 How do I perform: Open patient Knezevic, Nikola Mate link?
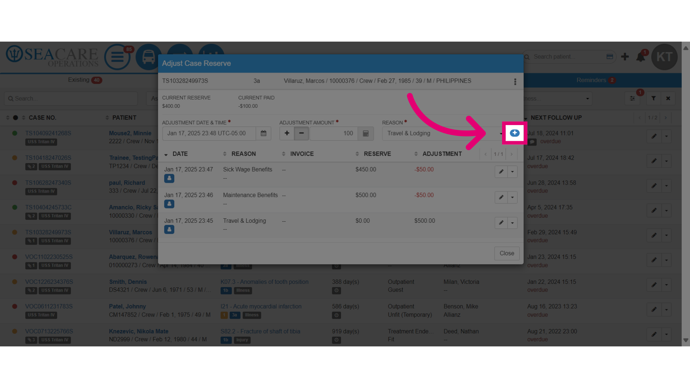pos(139,331)
